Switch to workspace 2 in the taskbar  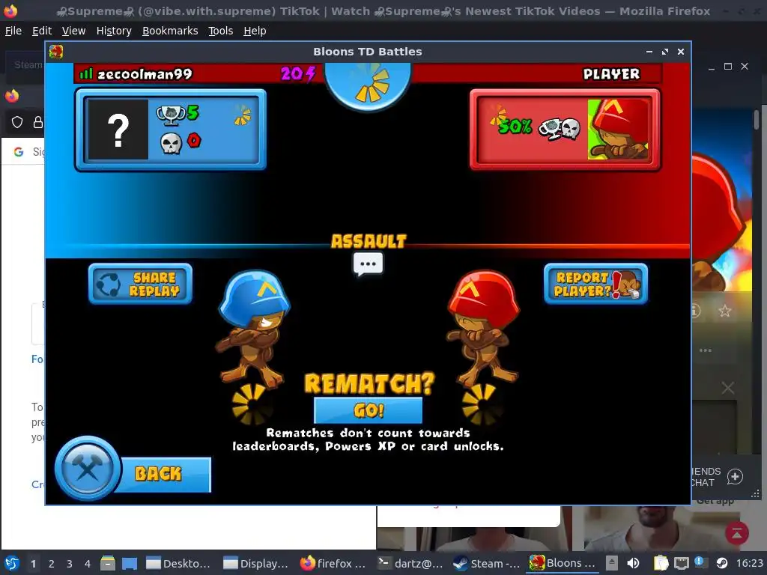pyautogui.click(x=52, y=564)
